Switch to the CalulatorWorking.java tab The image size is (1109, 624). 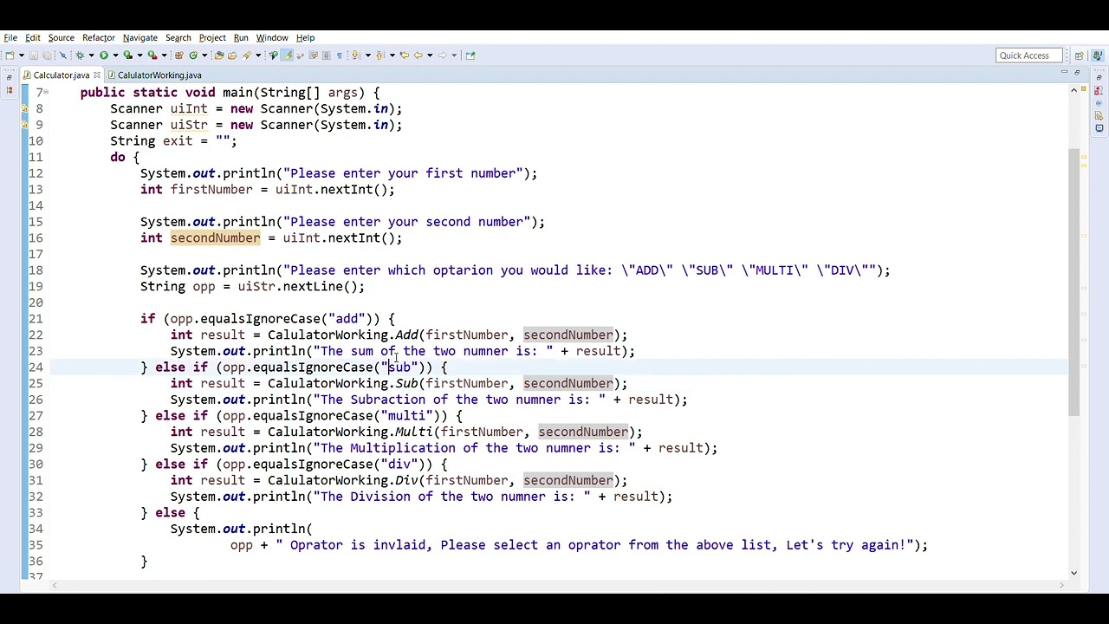coord(154,75)
